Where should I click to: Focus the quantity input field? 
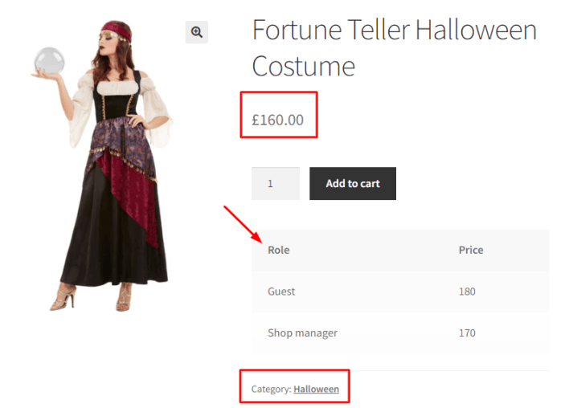(x=275, y=184)
